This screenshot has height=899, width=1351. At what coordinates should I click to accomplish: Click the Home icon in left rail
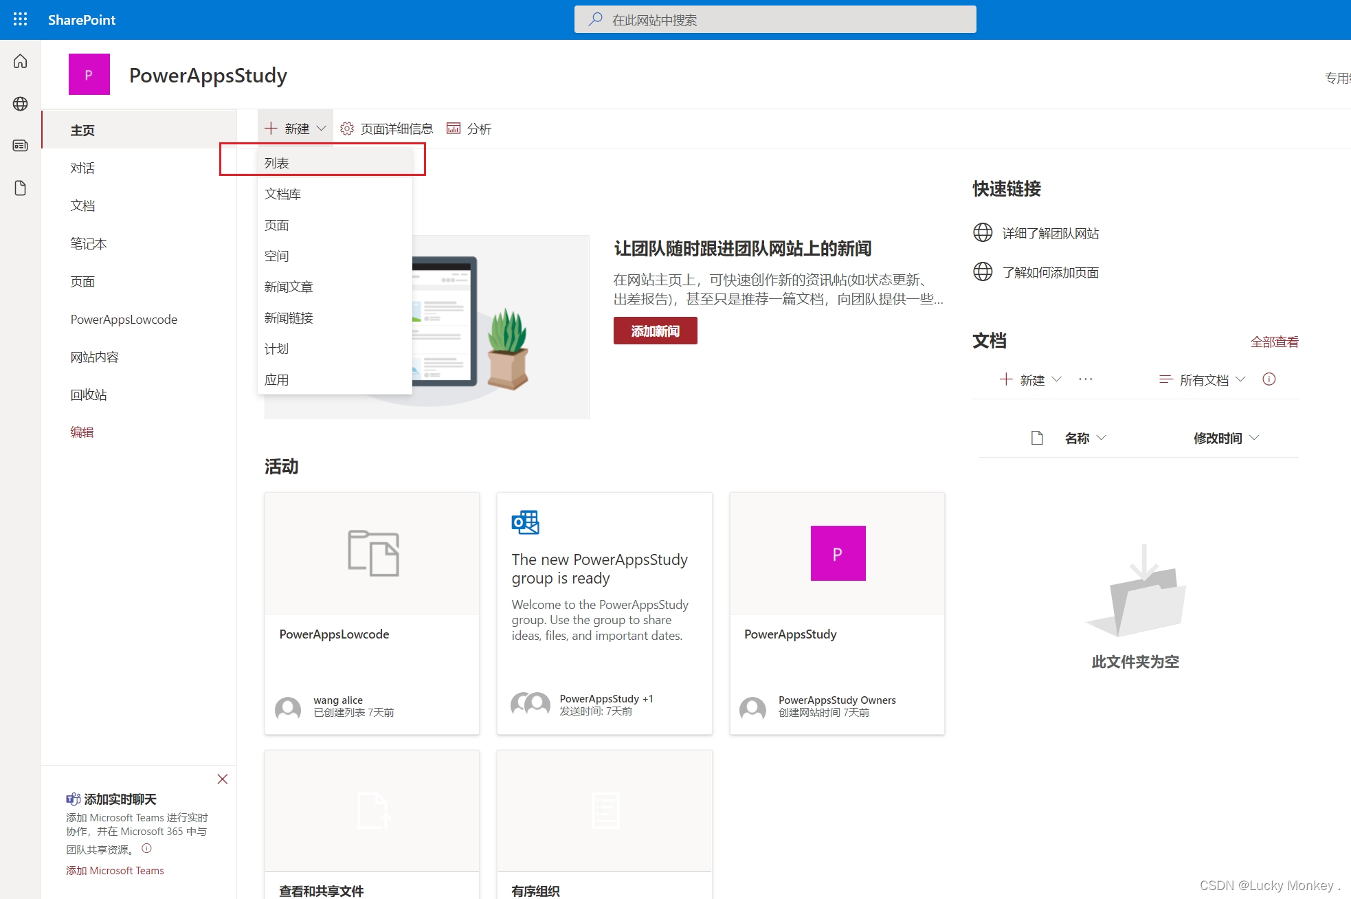(21, 62)
